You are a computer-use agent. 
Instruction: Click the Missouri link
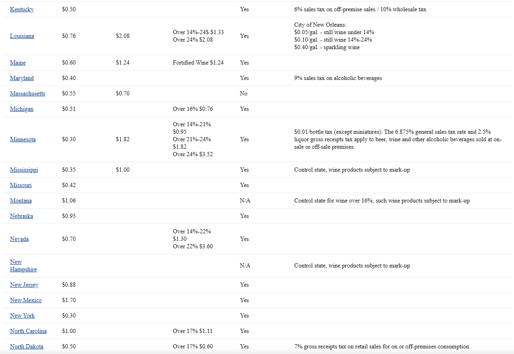[x=21, y=185]
